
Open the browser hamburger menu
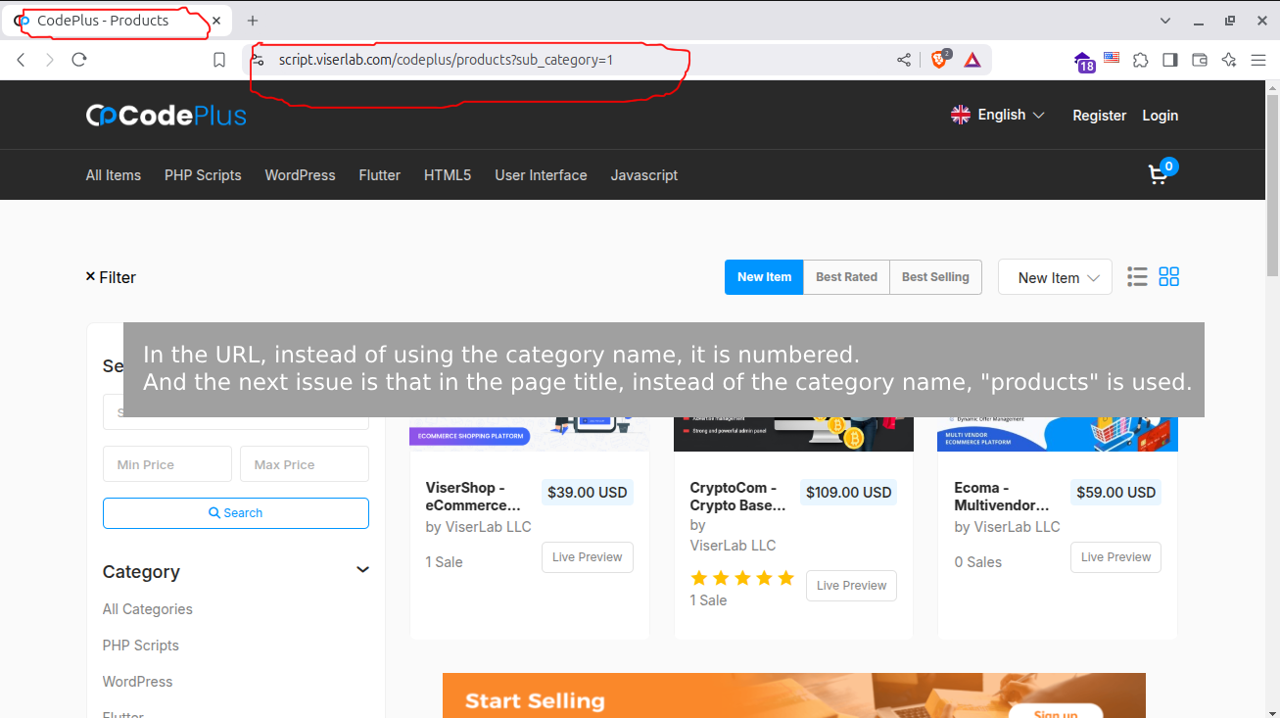pos(1258,60)
